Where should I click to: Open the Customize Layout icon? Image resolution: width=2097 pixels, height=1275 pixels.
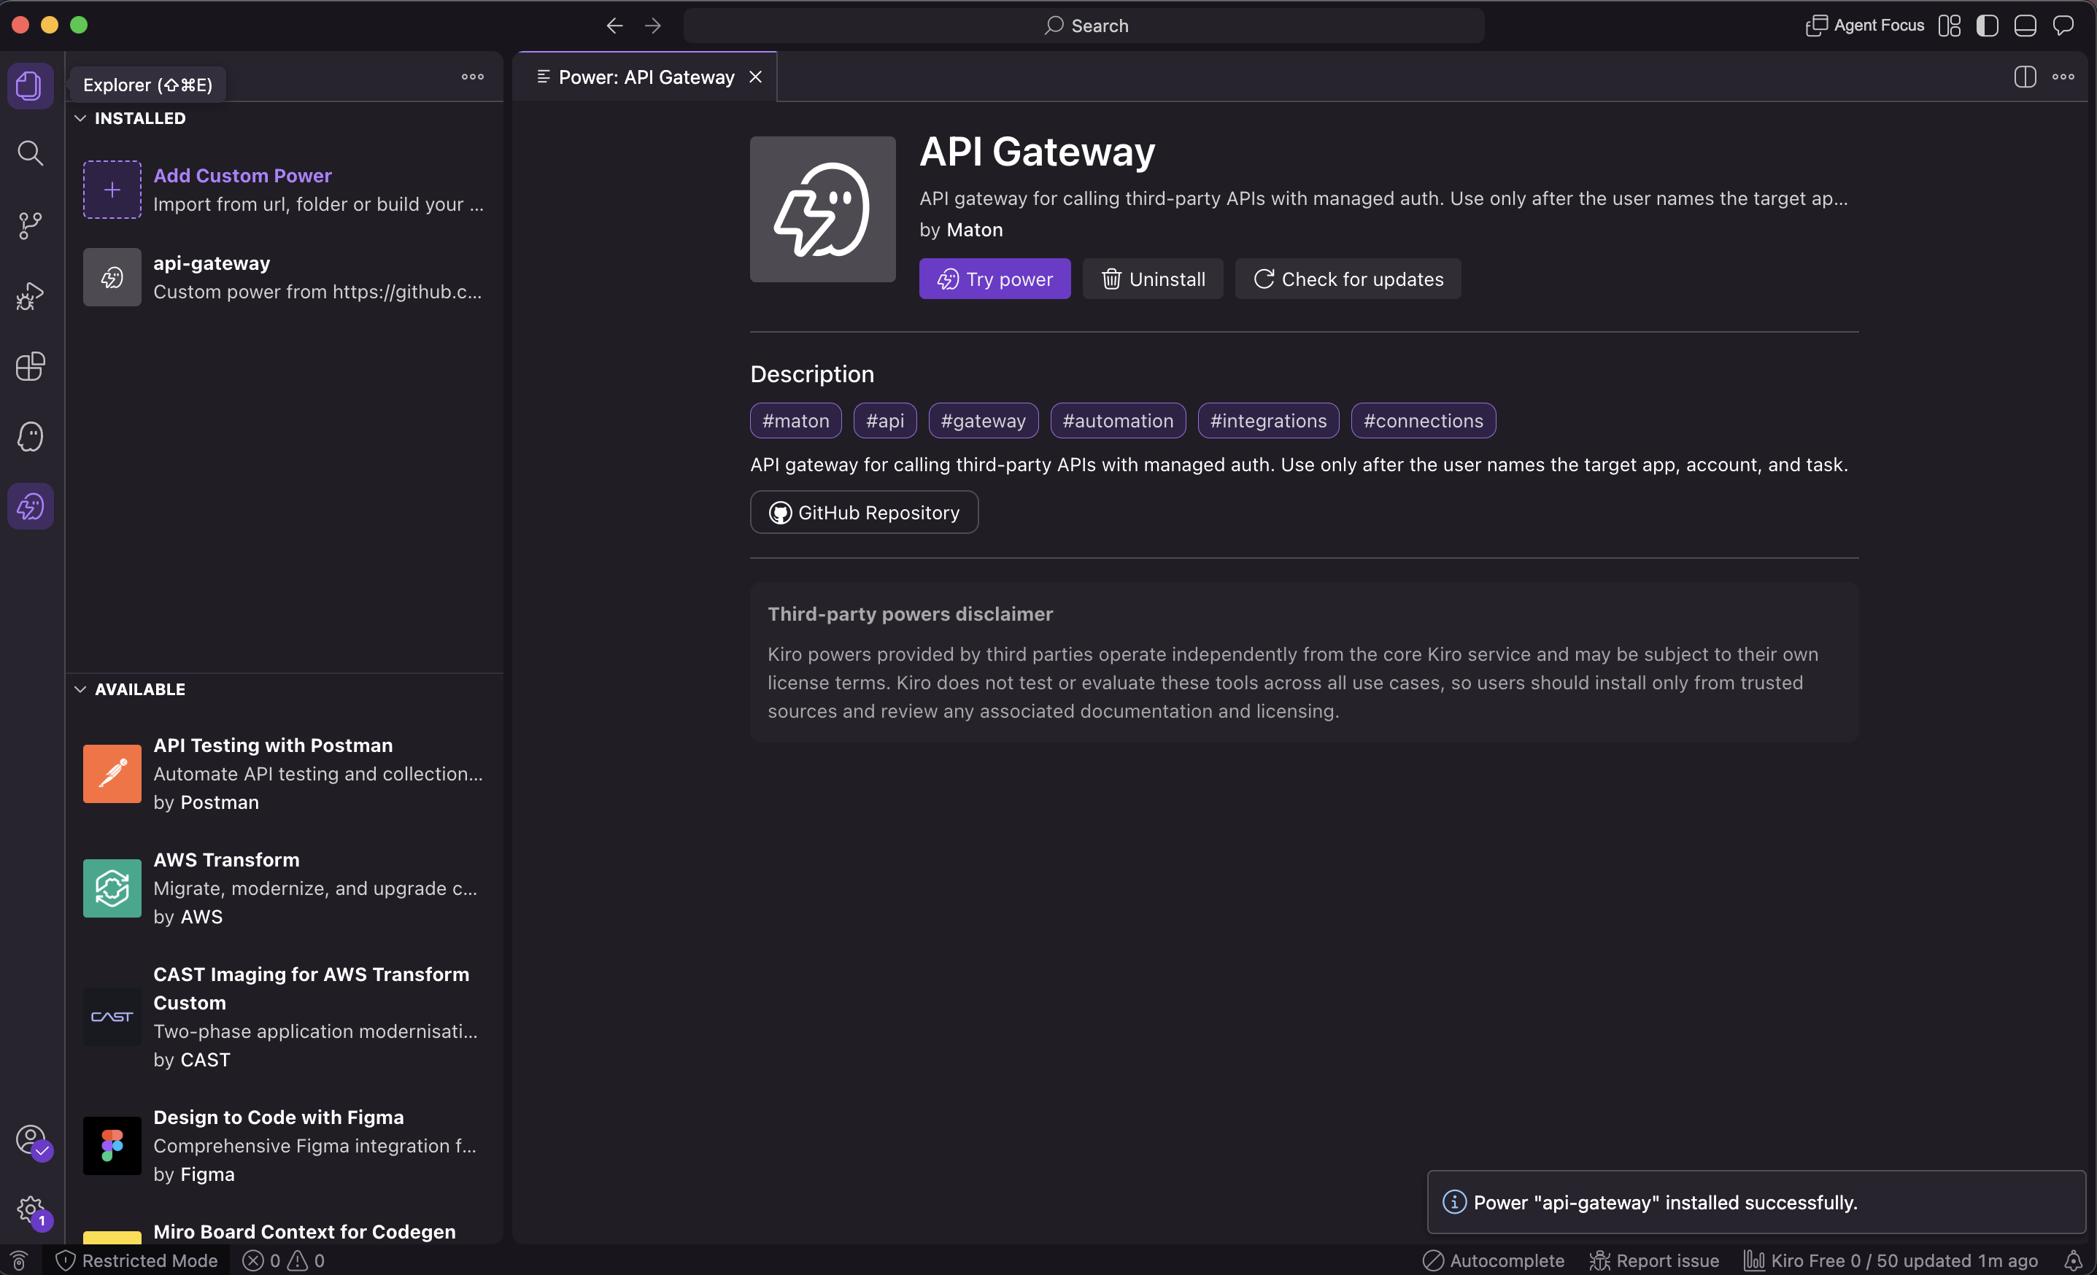click(x=1949, y=26)
